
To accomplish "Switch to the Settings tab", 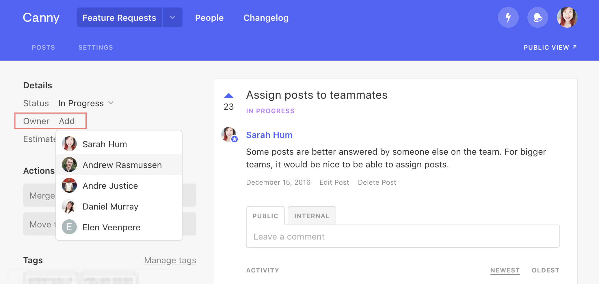I will (96, 47).
